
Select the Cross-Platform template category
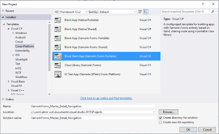pyautogui.click(x=25, y=46)
